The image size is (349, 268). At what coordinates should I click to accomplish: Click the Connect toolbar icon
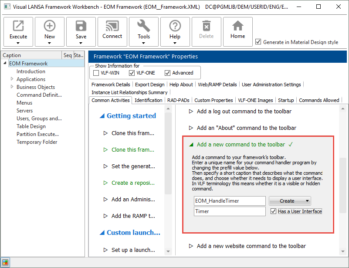click(x=112, y=26)
